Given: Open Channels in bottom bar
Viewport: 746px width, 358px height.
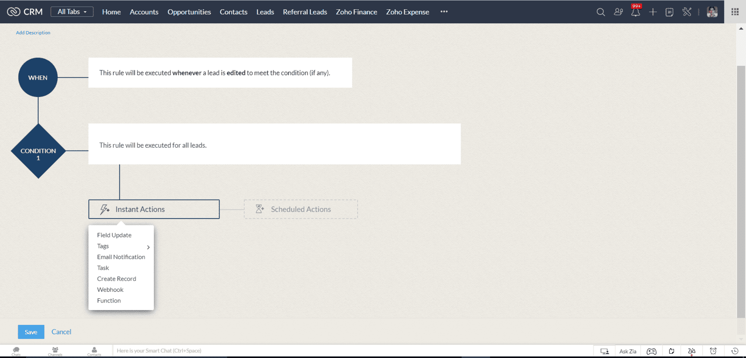Looking at the screenshot, I should pos(55,351).
